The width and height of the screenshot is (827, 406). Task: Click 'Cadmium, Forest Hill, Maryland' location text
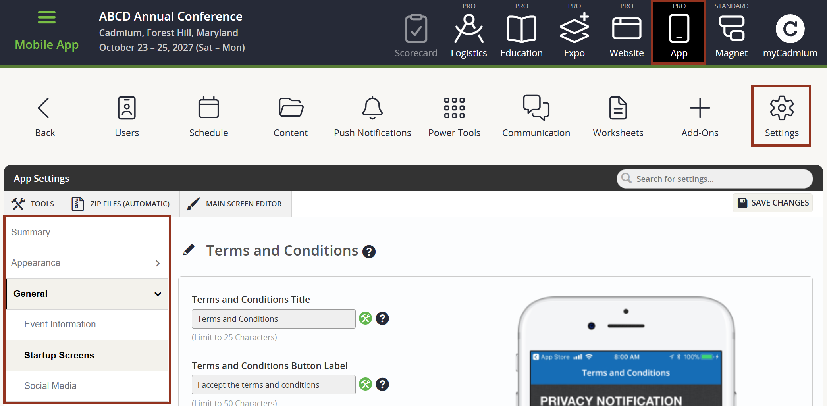pyautogui.click(x=168, y=33)
